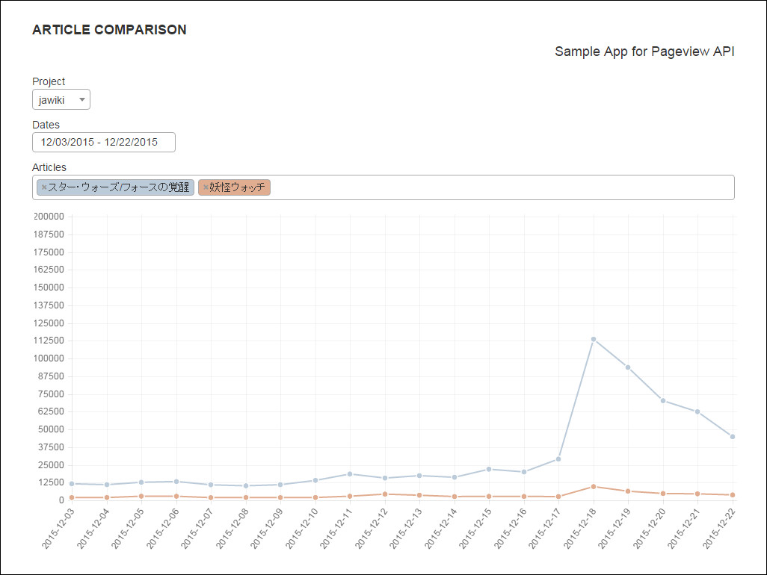Remove the 妖怪ウォッチ article tag
The height and width of the screenshot is (575, 767).
tap(206, 187)
